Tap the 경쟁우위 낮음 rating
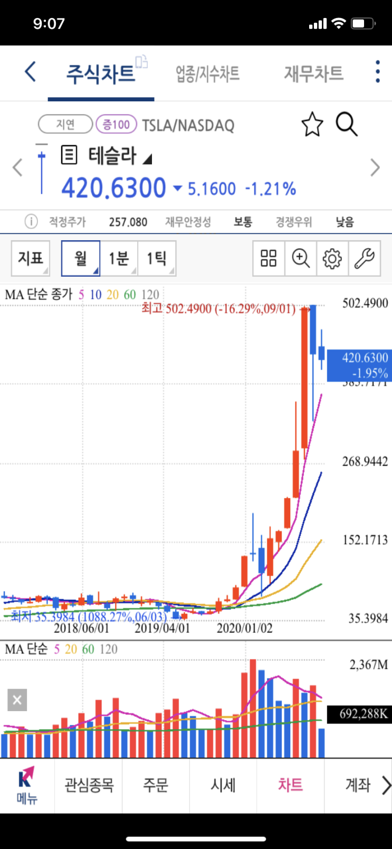 pyautogui.click(x=345, y=222)
